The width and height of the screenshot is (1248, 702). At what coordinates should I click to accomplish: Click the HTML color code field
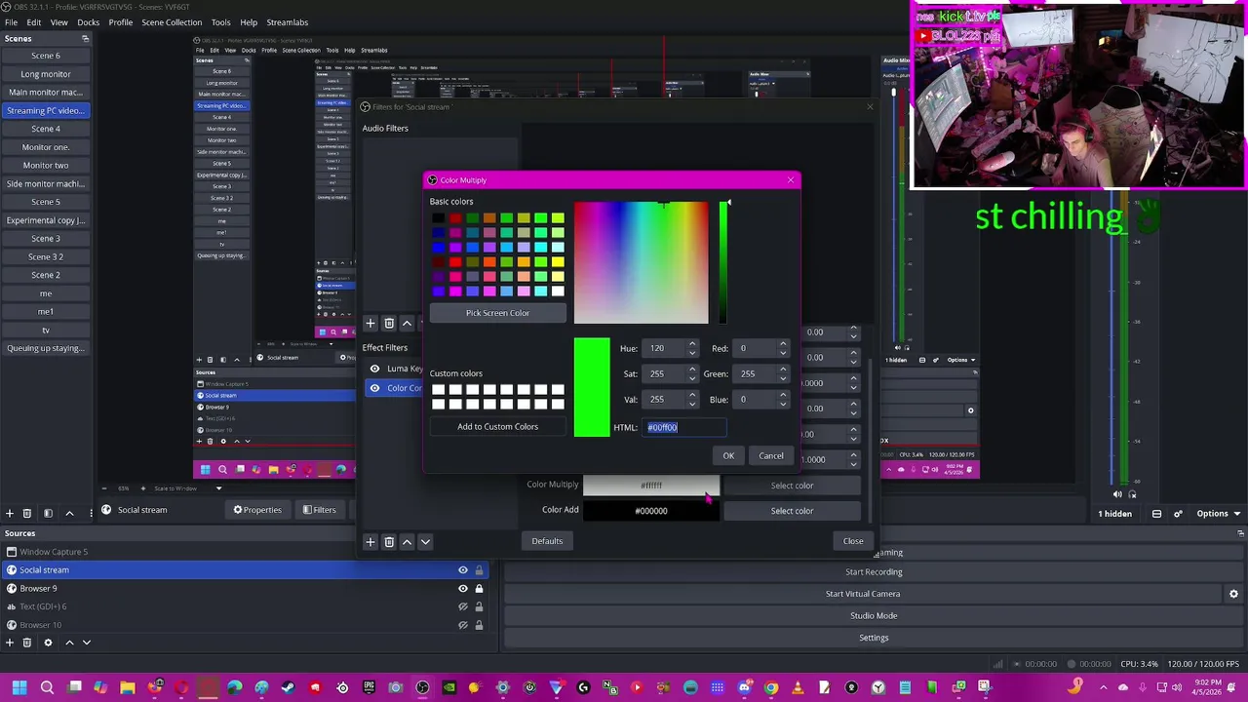coord(684,427)
